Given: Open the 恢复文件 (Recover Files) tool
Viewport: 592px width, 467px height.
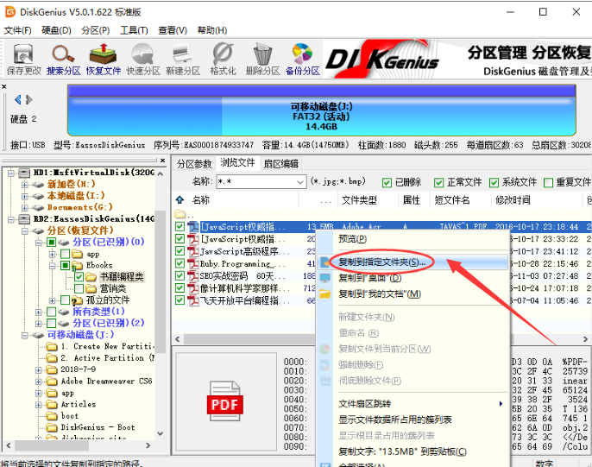Looking at the screenshot, I should coord(104,58).
